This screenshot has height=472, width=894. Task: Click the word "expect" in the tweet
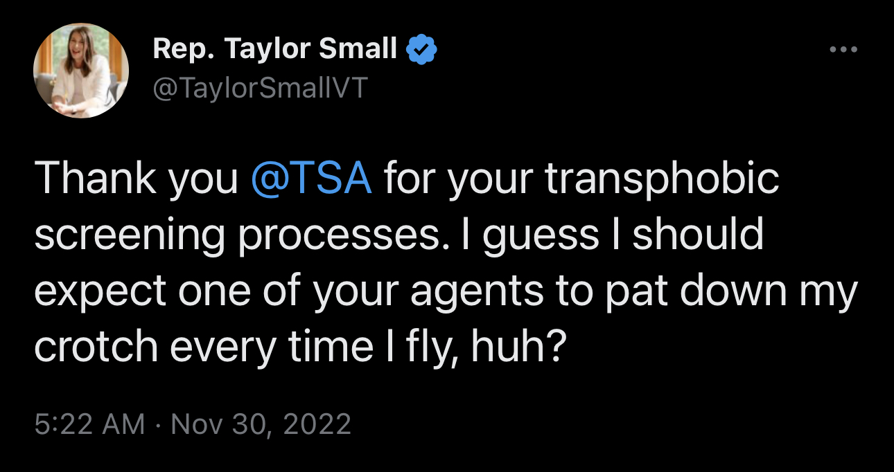(100, 291)
